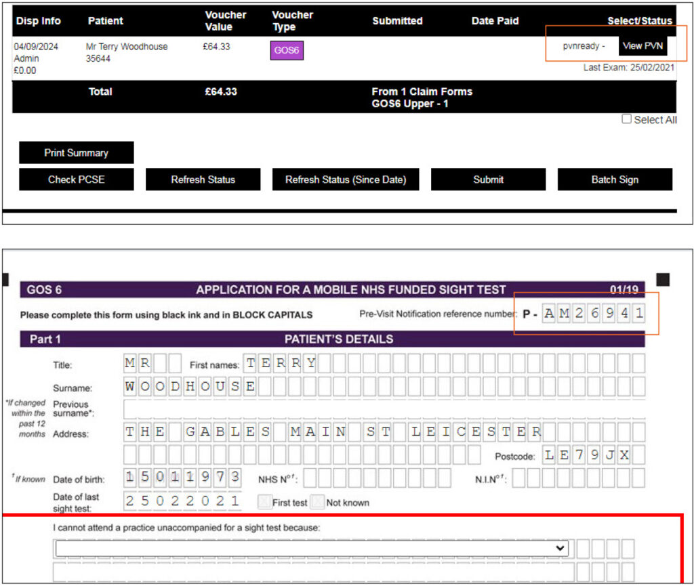Tick the Select All checkbox
Screen dimensions: 694x586
(626, 119)
